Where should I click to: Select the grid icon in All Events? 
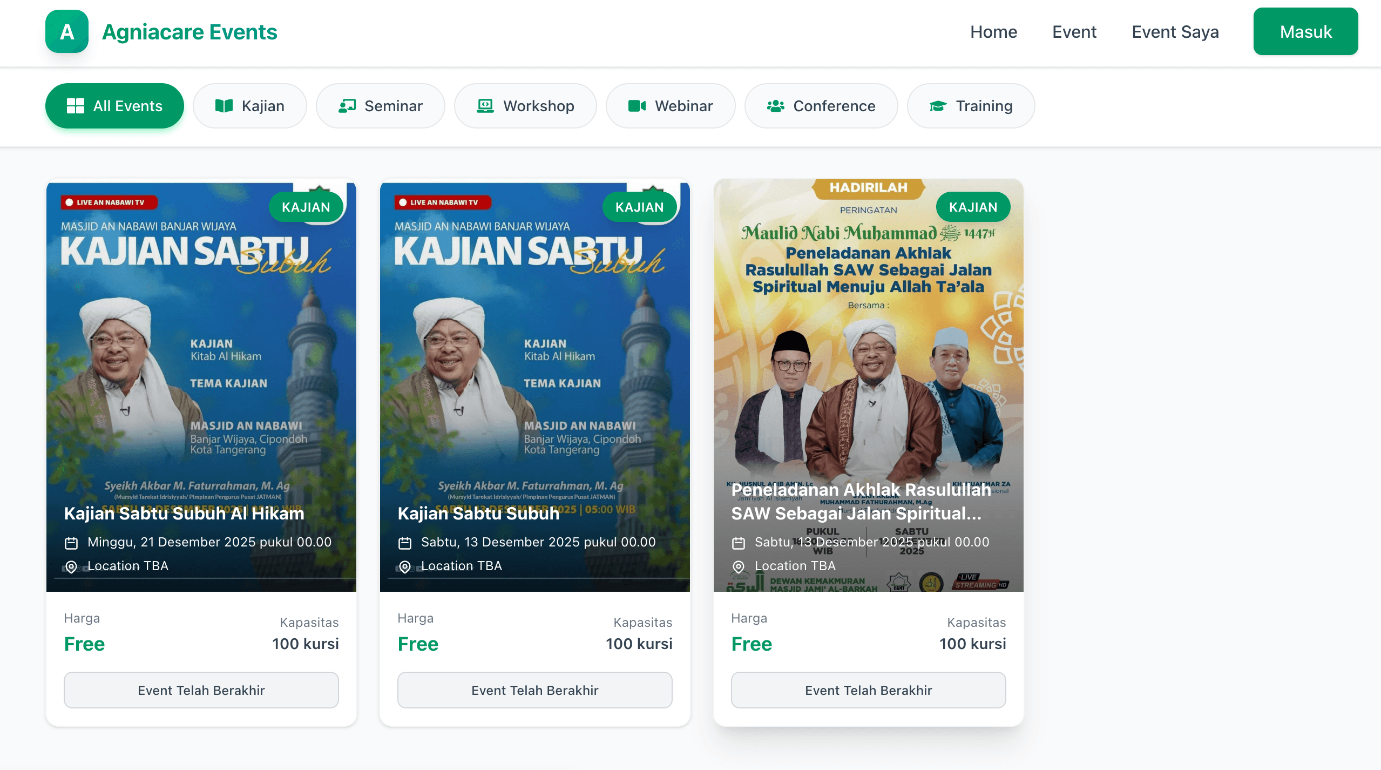coord(76,106)
